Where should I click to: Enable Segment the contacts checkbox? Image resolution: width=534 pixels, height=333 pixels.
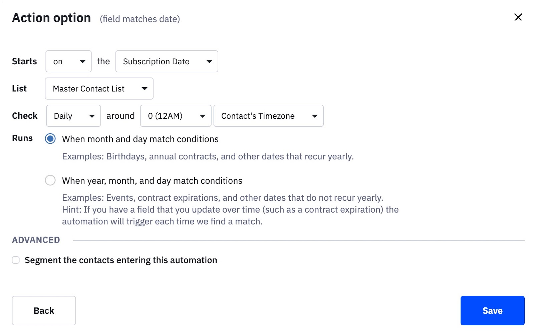[16, 260]
